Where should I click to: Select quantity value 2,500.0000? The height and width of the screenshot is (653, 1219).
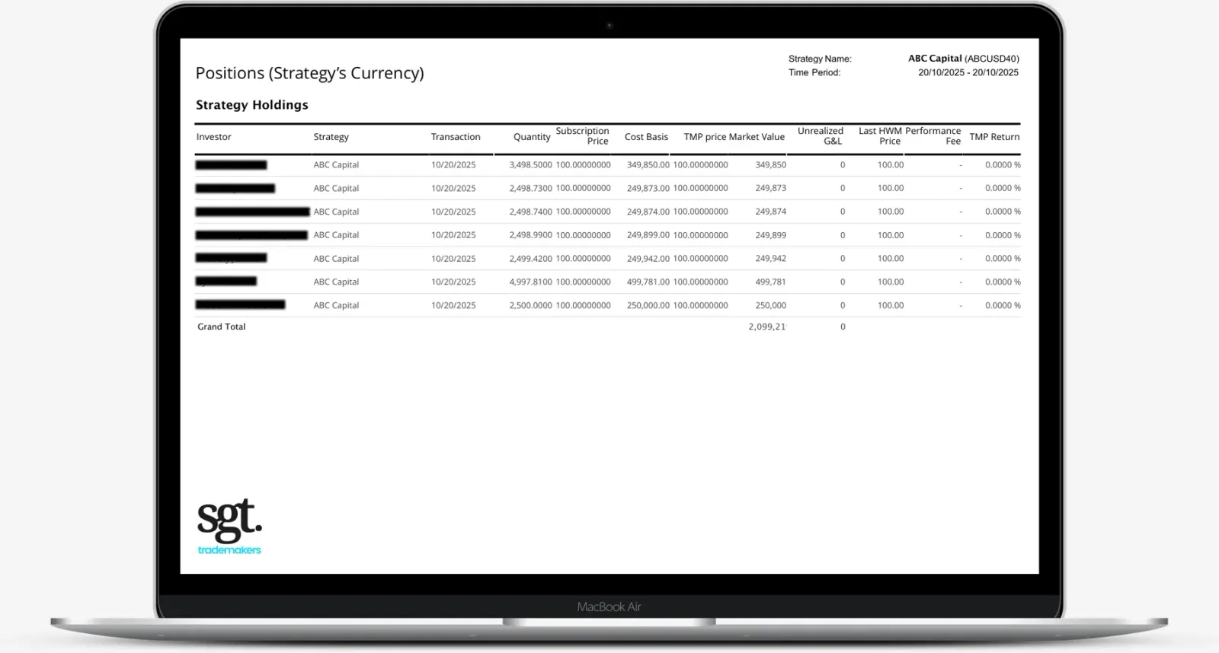pyautogui.click(x=530, y=305)
